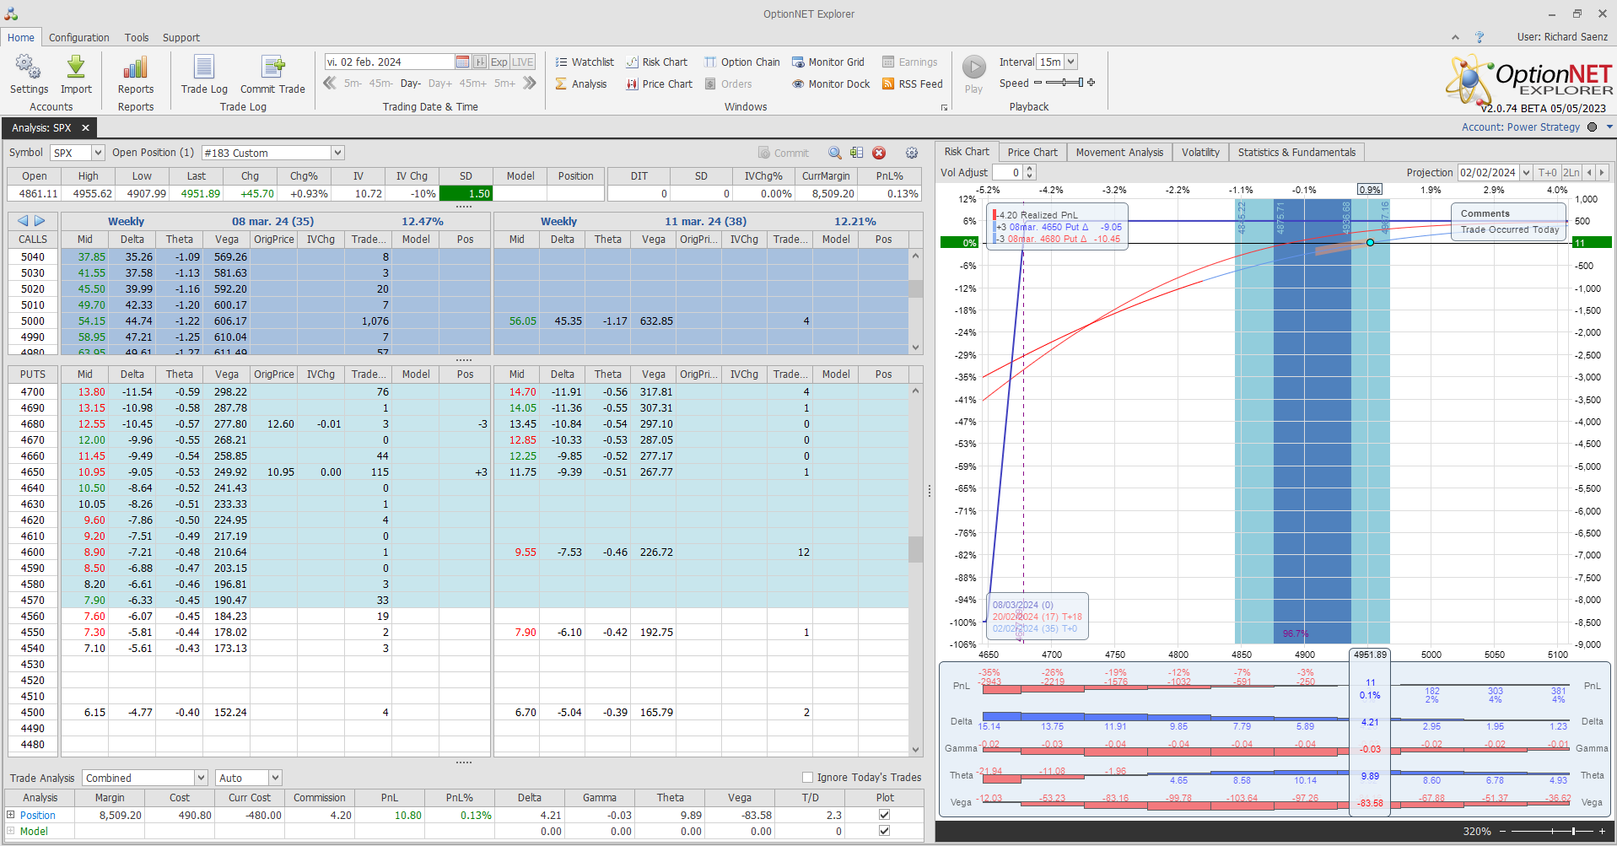Toggle the T+0 line button
The width and height of the screenshot is (1617, 846).
click(1548, 172)
